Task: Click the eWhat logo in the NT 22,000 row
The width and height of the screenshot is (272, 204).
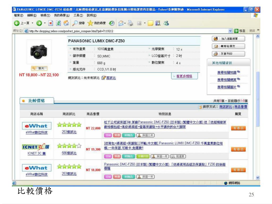Action: [37, 126]
